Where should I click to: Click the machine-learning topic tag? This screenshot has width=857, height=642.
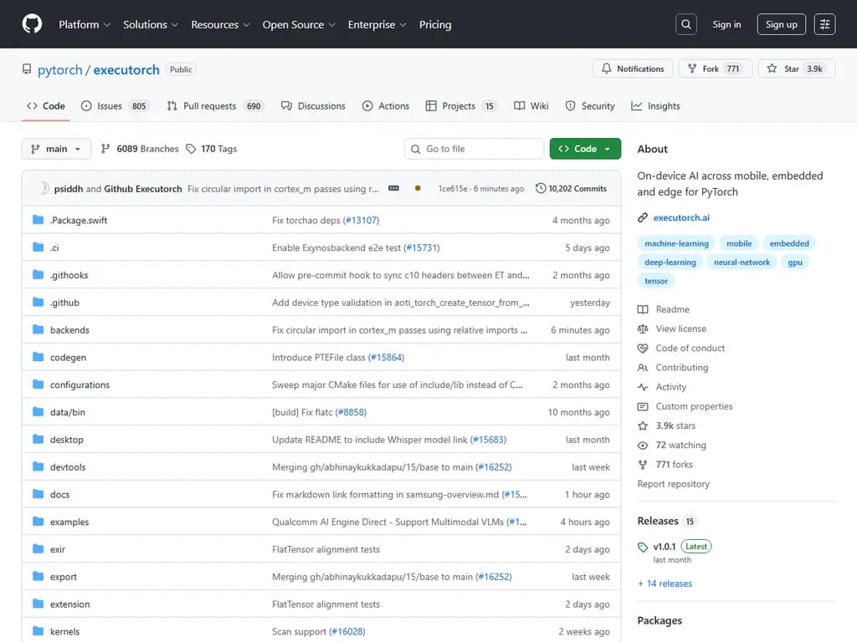[675, 243]
